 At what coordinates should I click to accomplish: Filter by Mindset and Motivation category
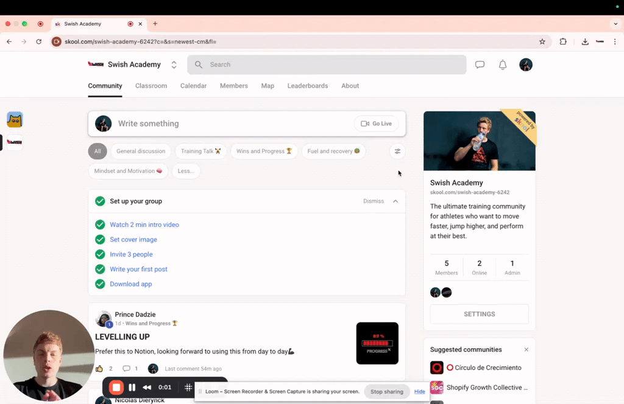[x=128, y=171]
